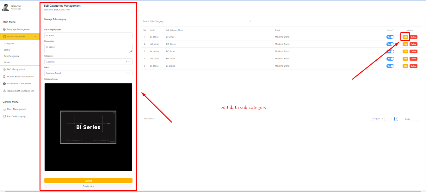426x192 pixels.
Task: Click the search magnifier icon
Action: 250,21
